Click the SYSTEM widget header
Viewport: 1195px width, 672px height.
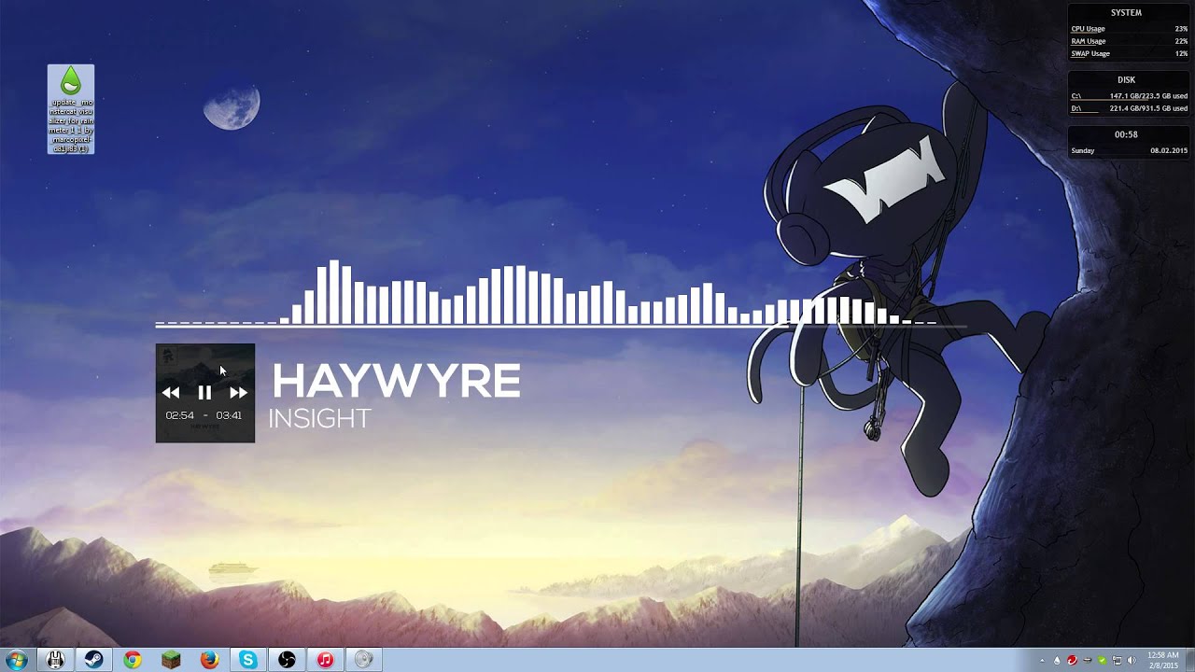pos(1126,13)
